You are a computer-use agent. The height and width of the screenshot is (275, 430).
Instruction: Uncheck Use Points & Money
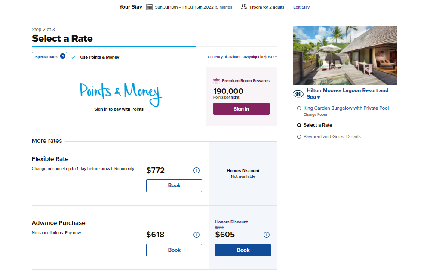(x=74, y=56)
